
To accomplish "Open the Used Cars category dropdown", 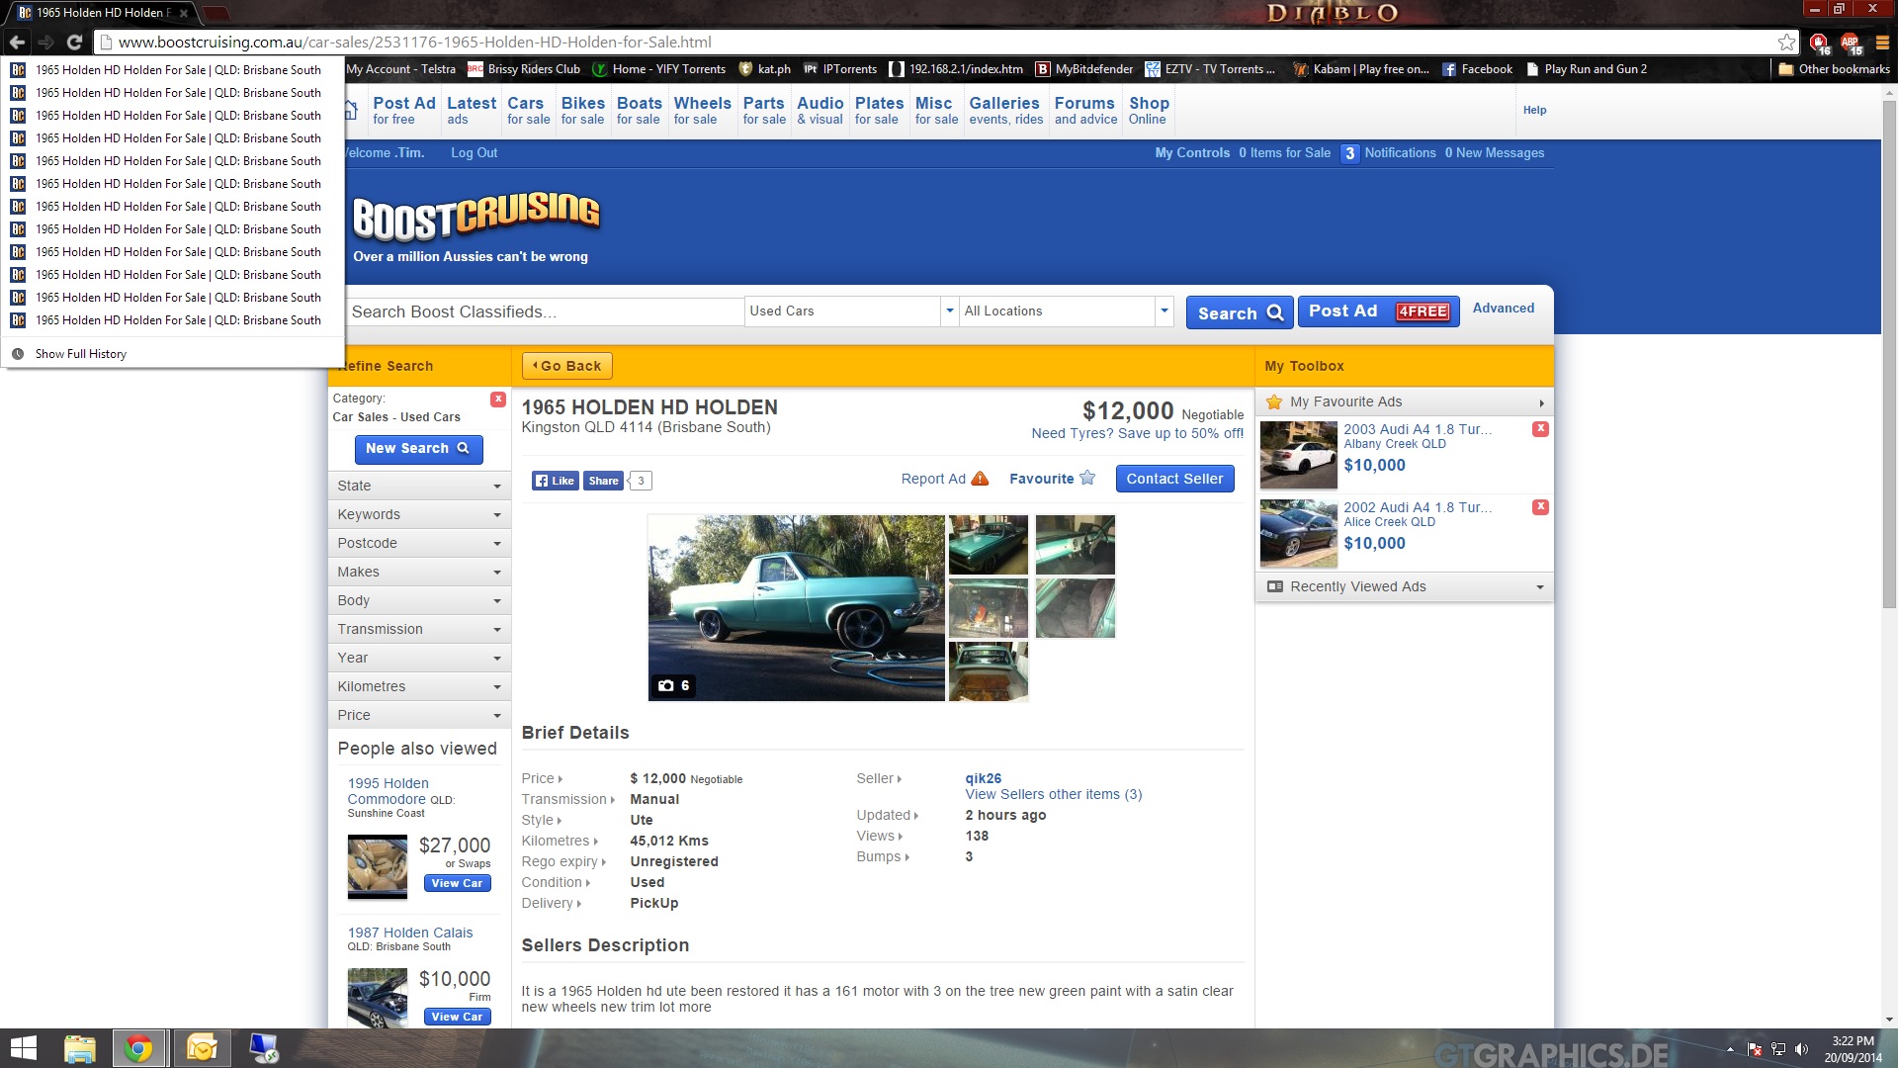I will click(x=851, y=311).
